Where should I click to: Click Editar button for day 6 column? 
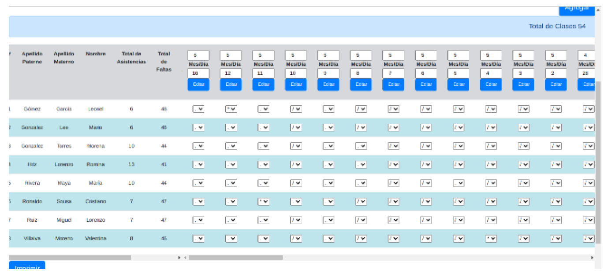coord(426,85)
